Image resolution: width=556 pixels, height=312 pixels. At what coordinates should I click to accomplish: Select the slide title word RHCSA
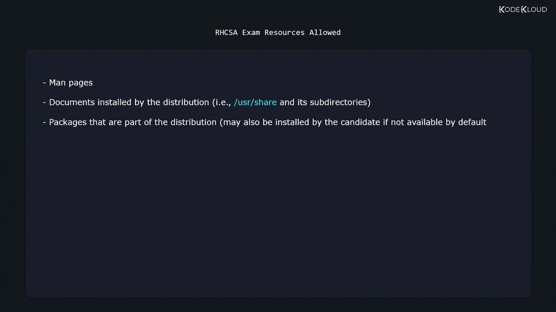[x=226, y=32]
